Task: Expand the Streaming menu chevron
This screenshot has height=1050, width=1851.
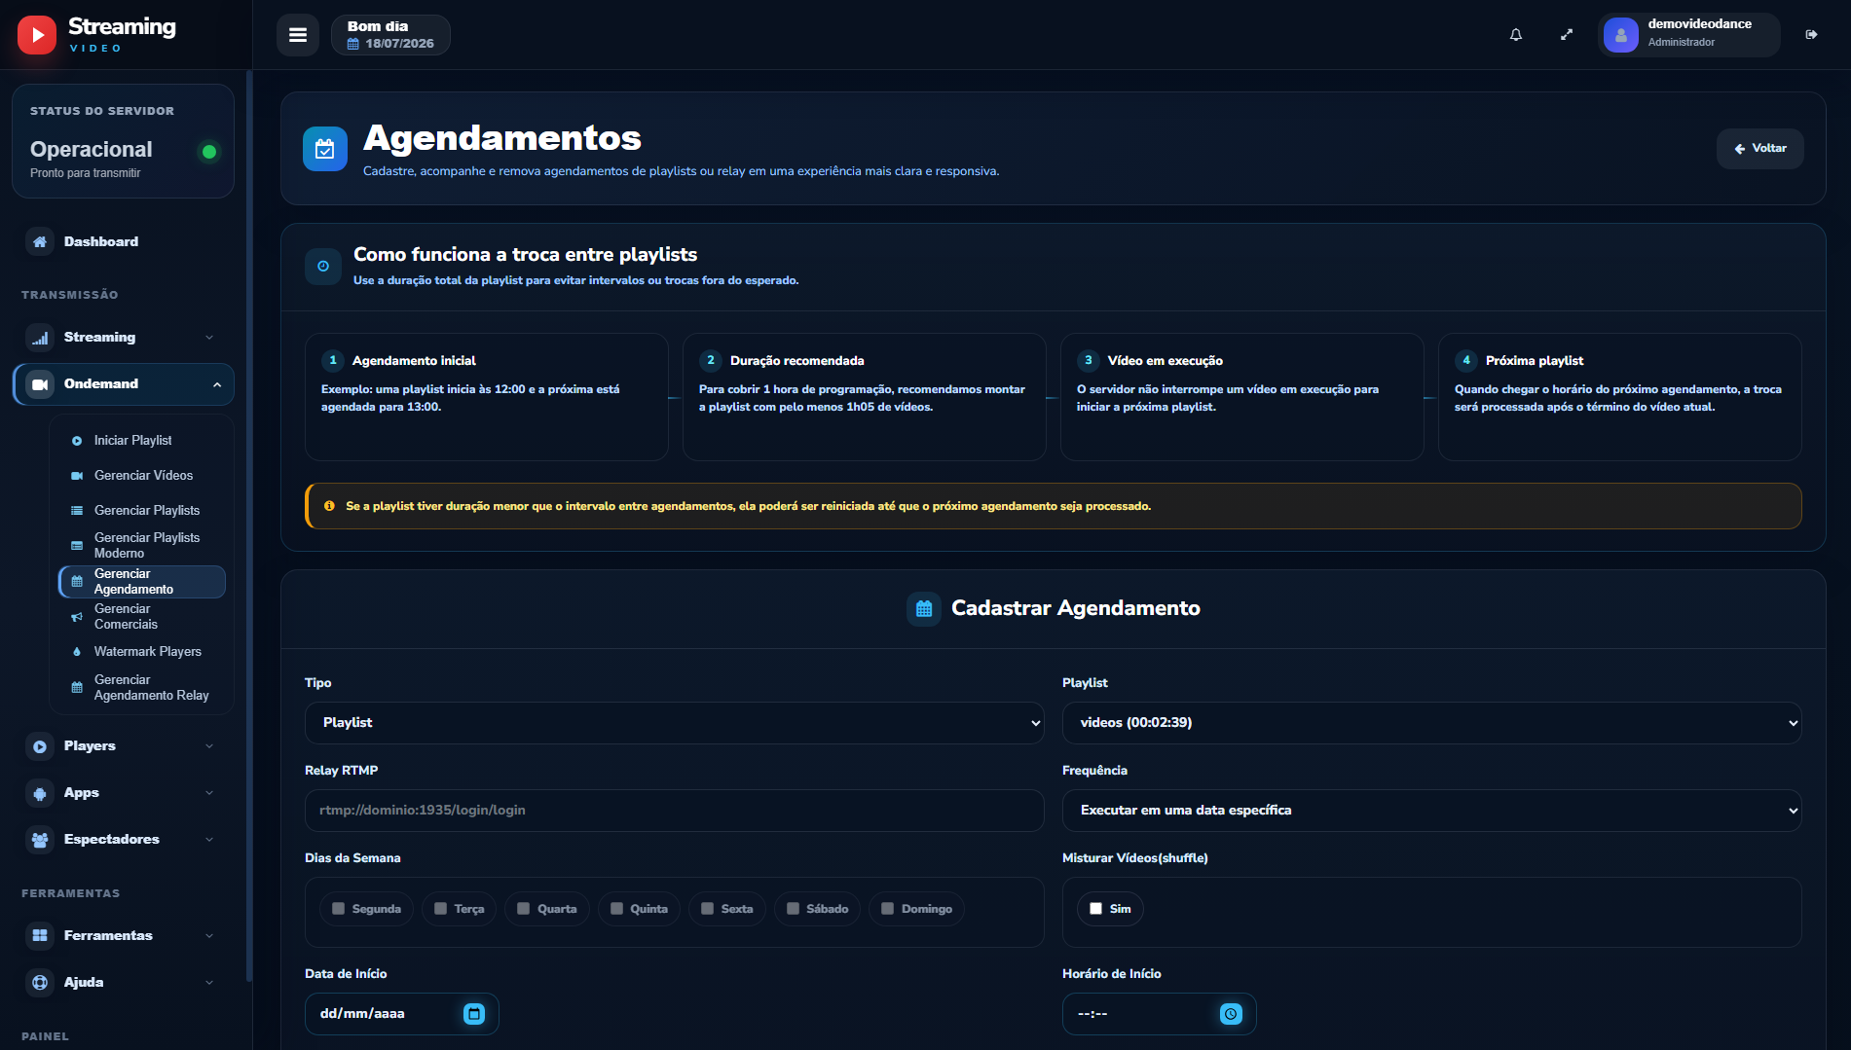Action: [209, 338]
